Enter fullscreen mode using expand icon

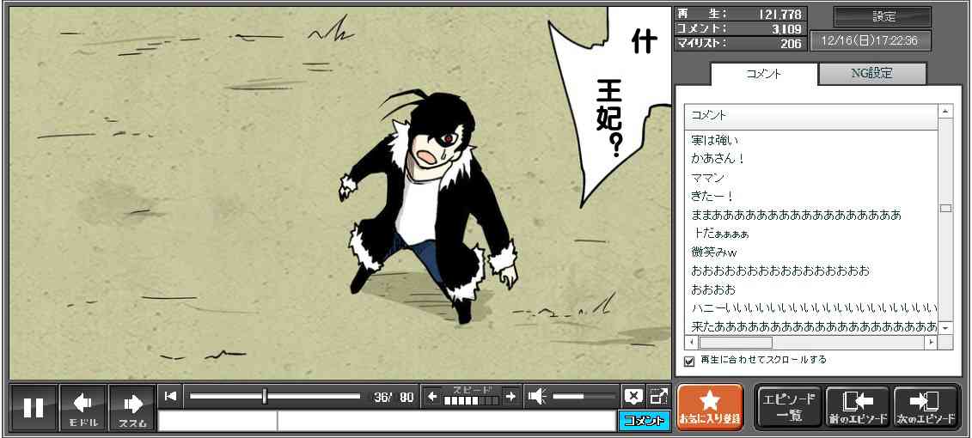click(x=658, y=396)
